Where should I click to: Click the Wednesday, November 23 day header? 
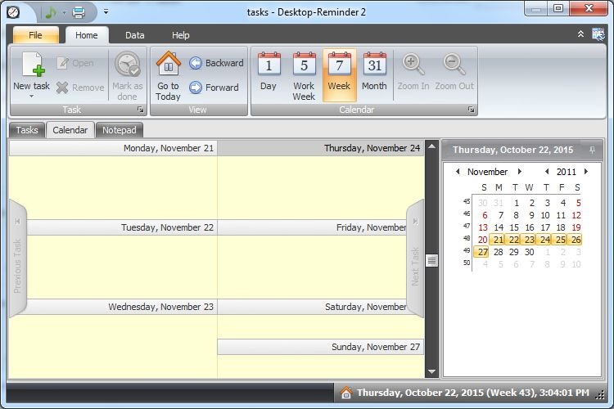tap(120, 307)
